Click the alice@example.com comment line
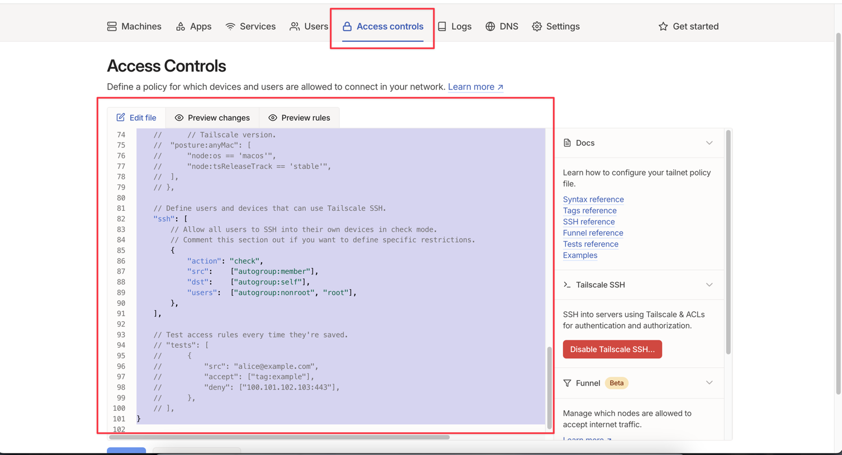This screenshot has height=455, width=842. point(236,367)
